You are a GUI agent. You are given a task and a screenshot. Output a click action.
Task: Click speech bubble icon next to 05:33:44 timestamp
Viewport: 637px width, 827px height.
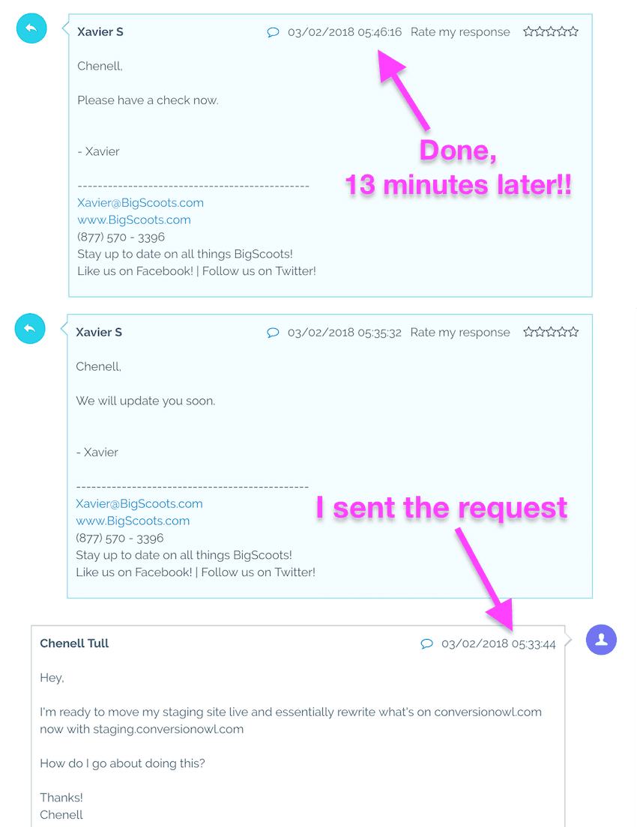click(426, 643)
